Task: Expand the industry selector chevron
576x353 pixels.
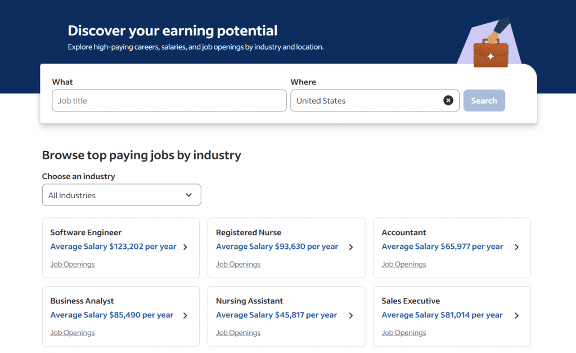Action: (189, 195)
